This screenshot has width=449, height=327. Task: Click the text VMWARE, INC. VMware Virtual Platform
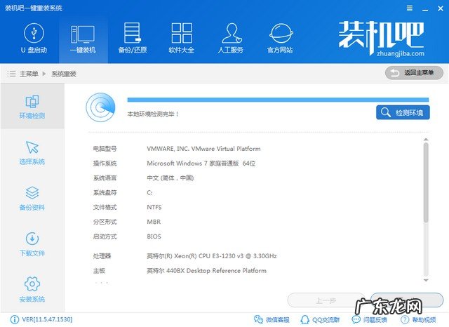(203, 149)
